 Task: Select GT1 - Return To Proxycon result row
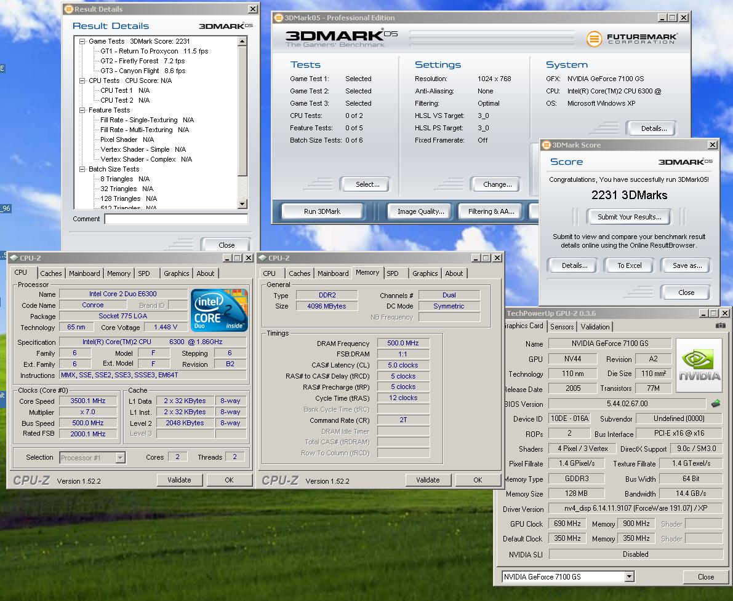pos(154,52)
